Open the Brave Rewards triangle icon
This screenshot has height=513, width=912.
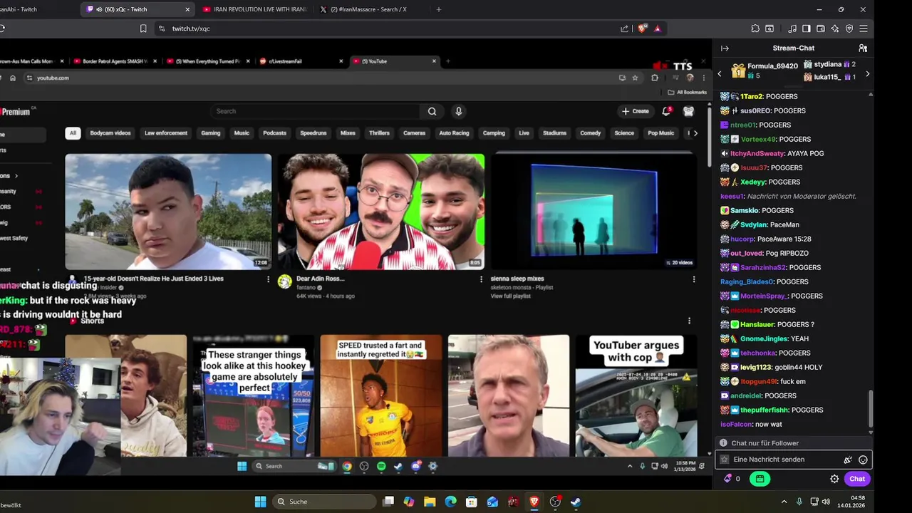(x=657, y=28)
